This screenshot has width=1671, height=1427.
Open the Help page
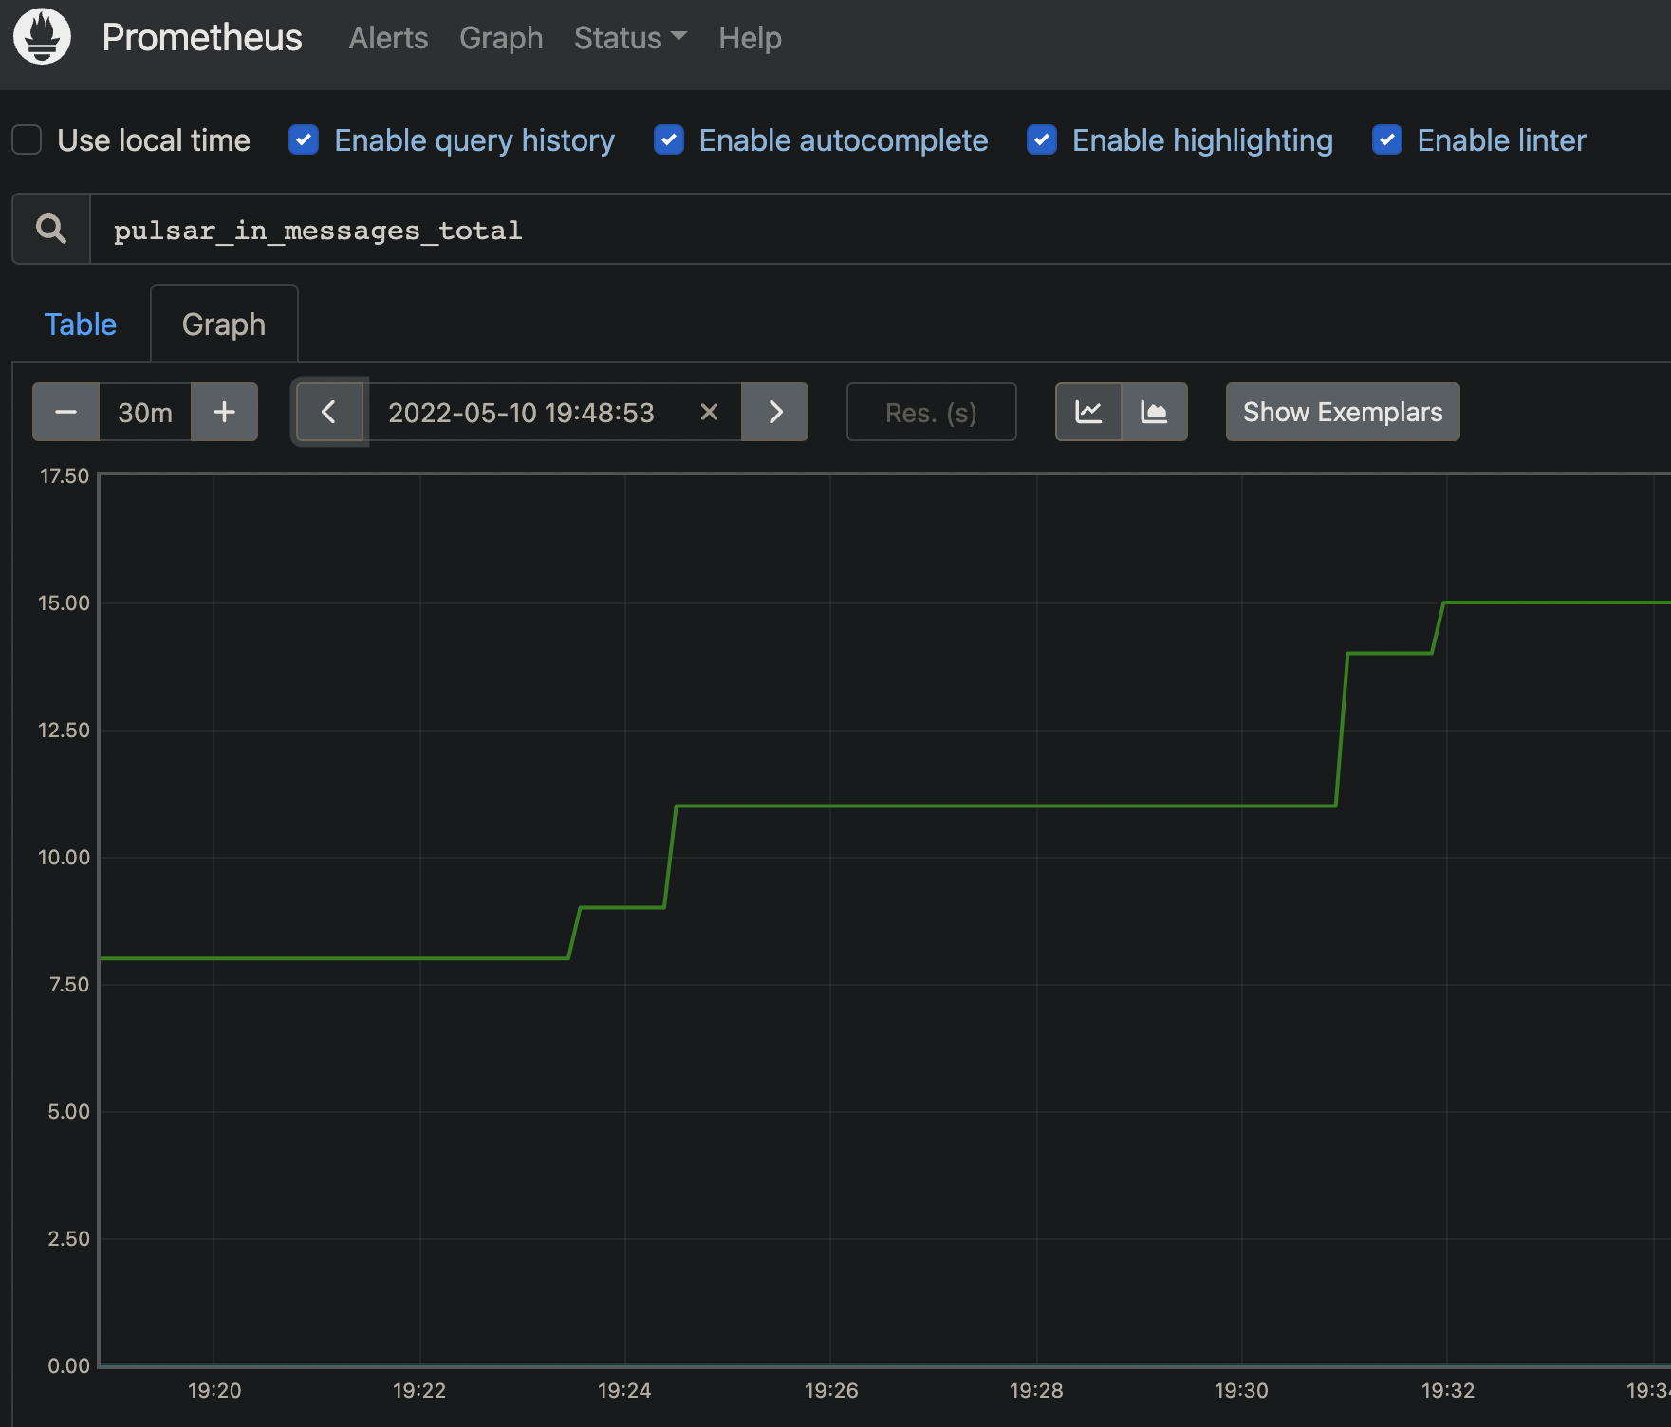pos(750,38)
